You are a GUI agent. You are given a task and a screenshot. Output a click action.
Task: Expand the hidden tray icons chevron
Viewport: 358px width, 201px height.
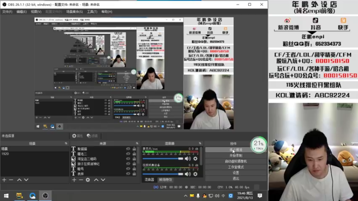point(186,196)
